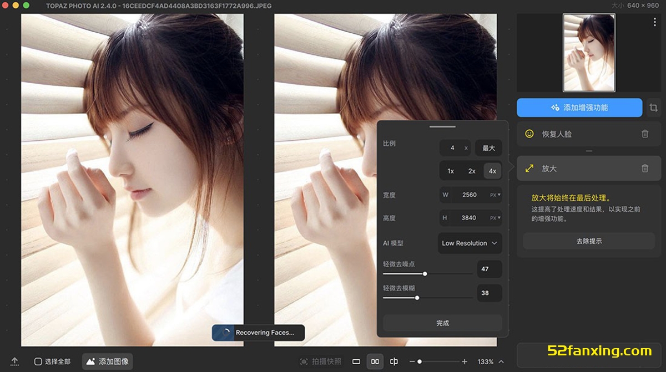
Task: Click the 宽度 label
Action: click(390, 195)
